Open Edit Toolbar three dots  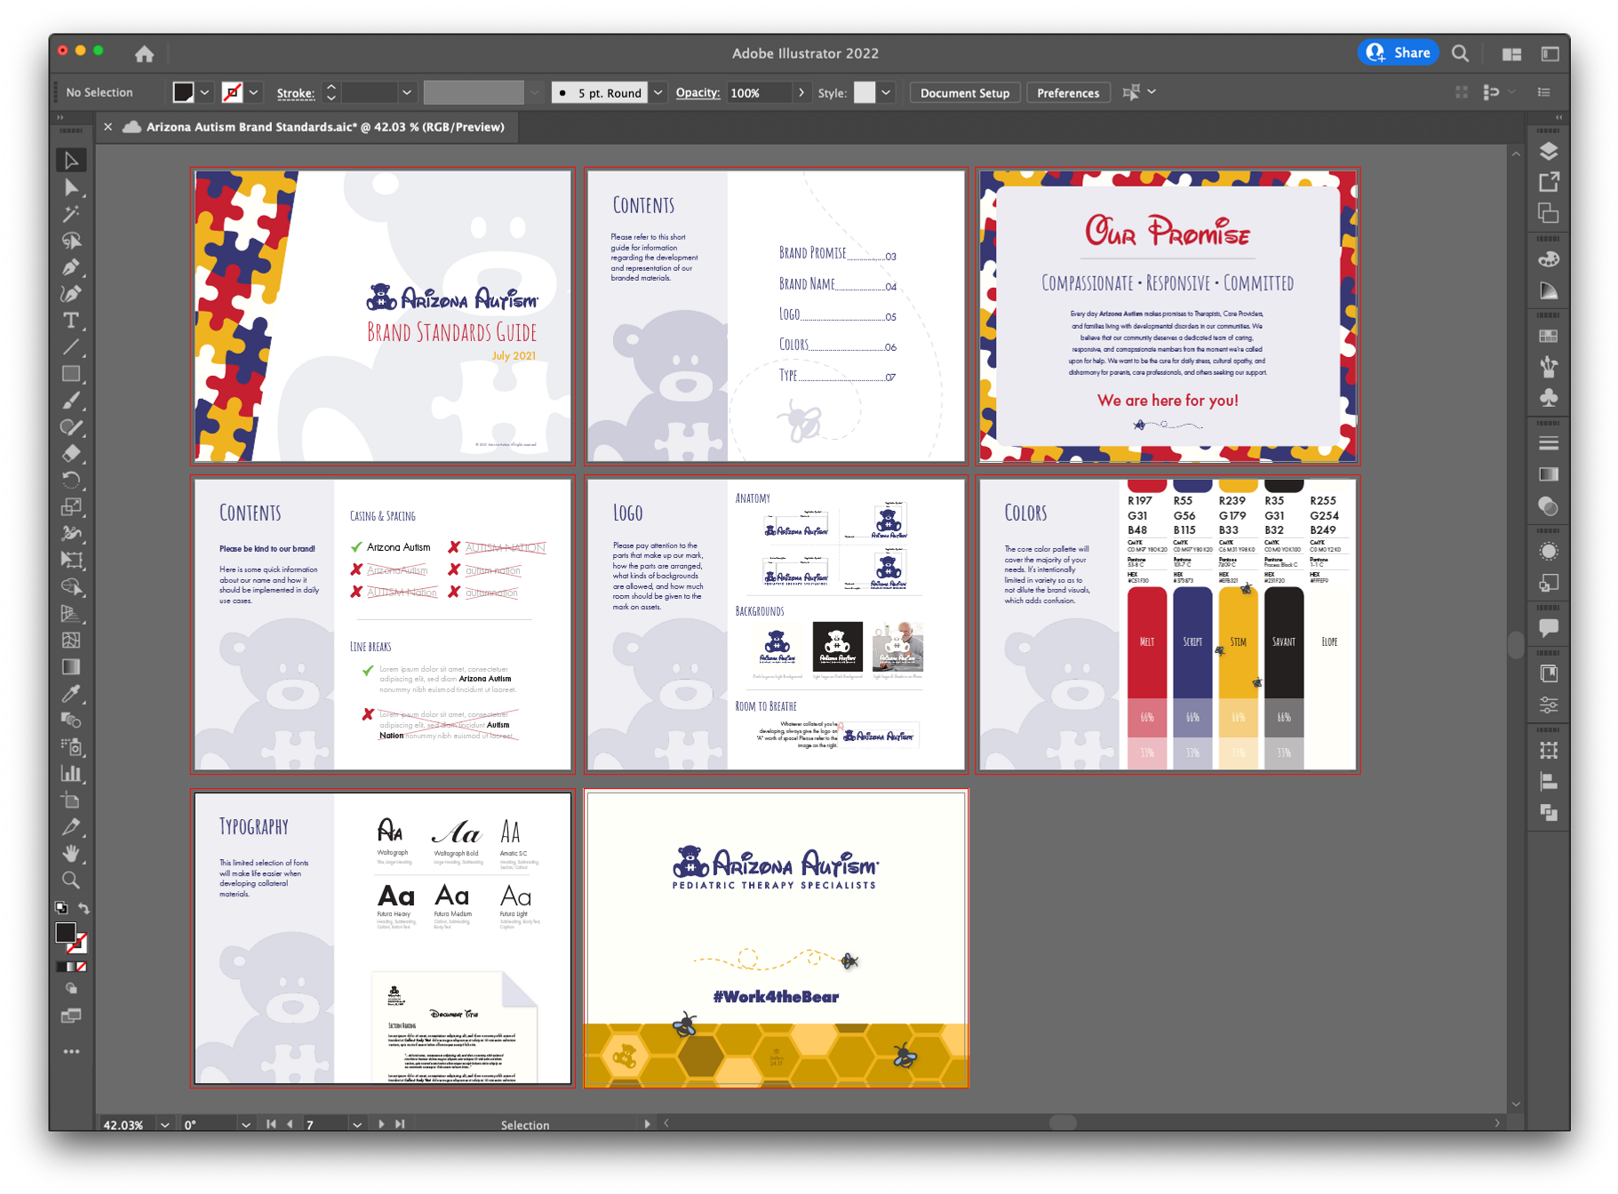[x=71, y=1052]
